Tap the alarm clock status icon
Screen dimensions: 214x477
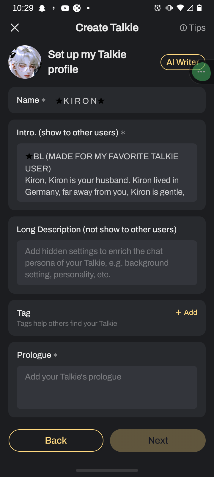tap(158, 8)
